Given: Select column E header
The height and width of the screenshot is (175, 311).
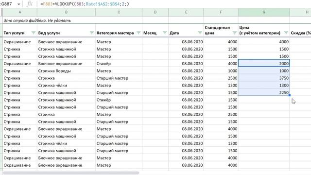Looking at the screenshot, I should point(186,12).
